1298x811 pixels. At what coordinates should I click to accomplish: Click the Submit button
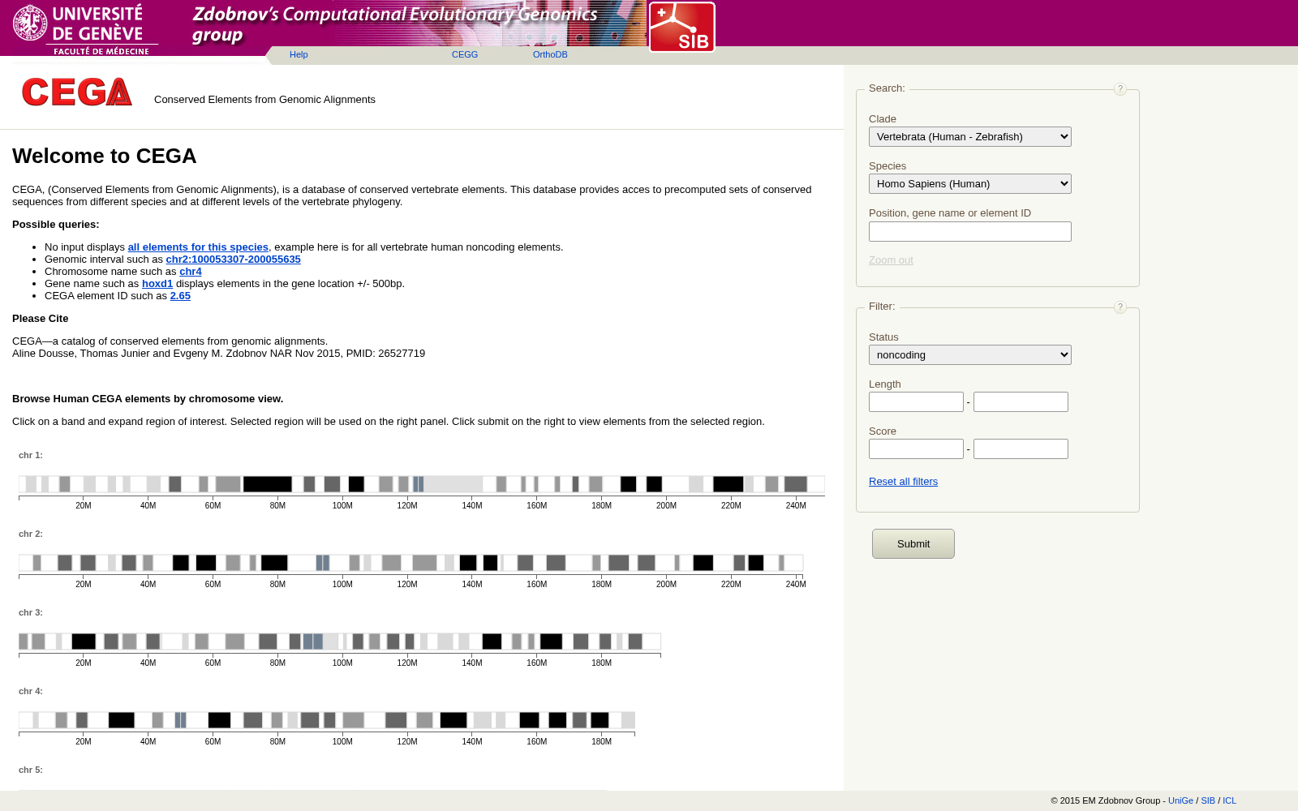[913, 544]
